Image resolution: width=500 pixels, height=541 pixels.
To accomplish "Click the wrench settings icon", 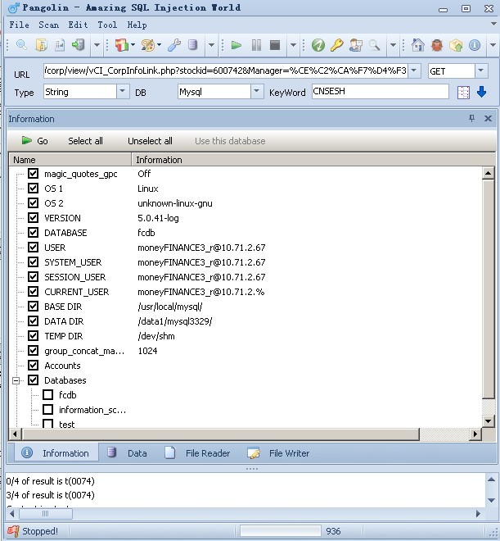I will tap(174, 45).
